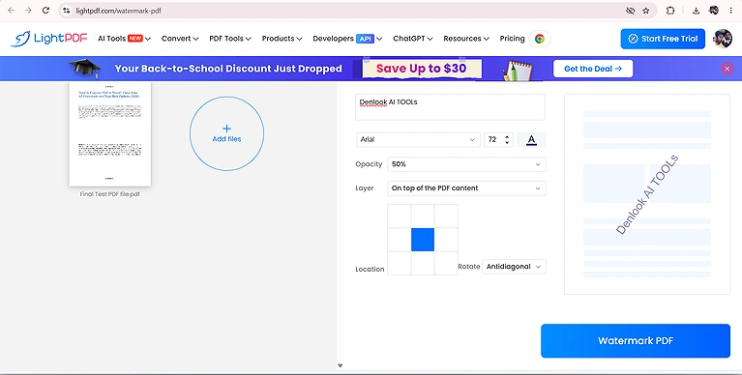Screen dimensions: 742x375
Task: Click the Final Test PDF file.pdf name
Action: [x=109, y=194]
